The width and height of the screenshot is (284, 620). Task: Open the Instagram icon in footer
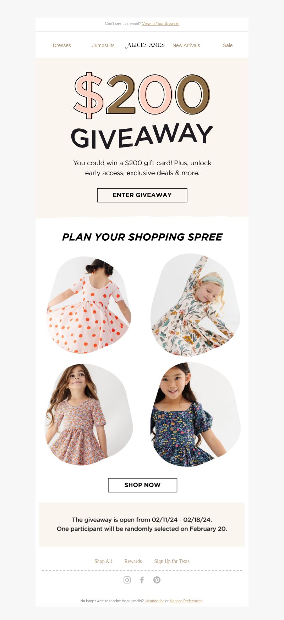pos(127,580)
